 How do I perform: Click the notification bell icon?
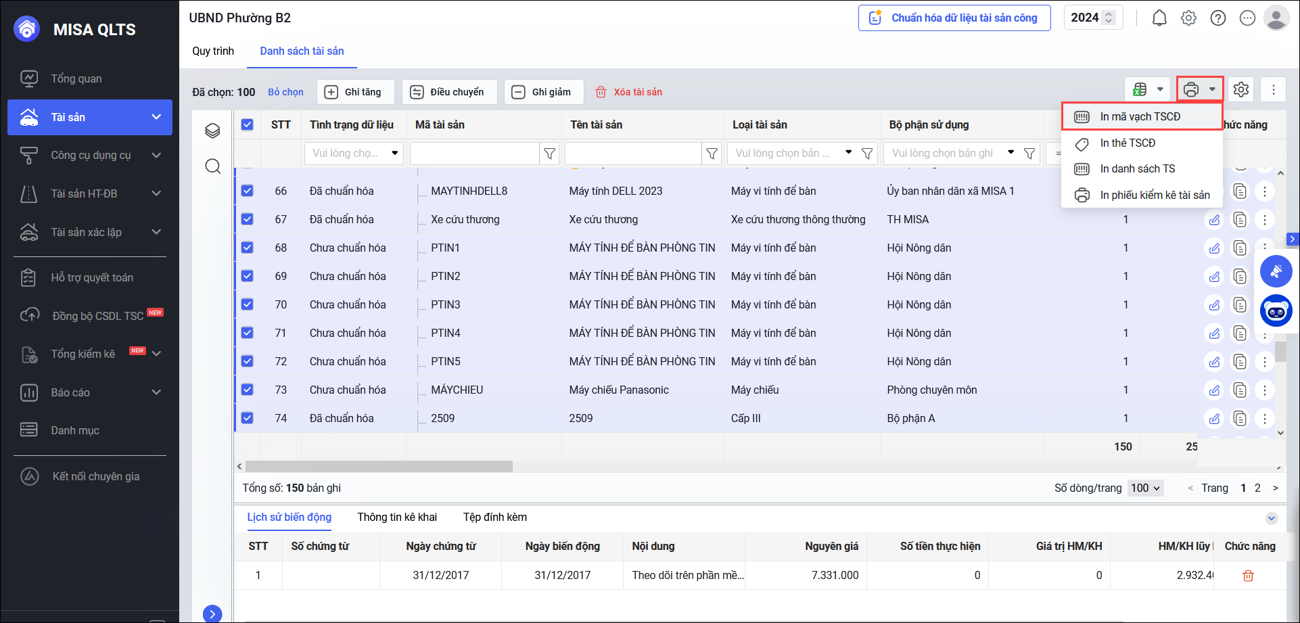pyautogui.click(x=1159, y=18)
